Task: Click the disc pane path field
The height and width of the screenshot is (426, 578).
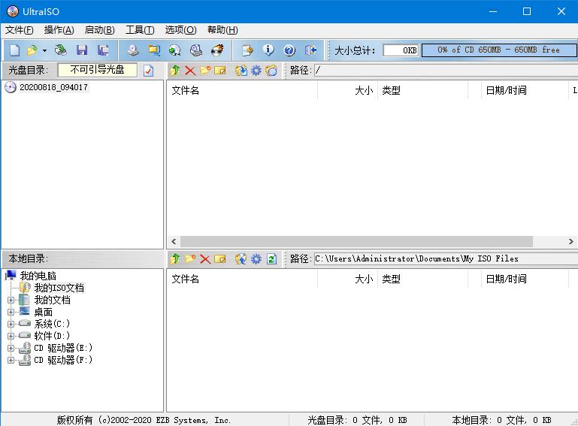Action: [446, 70]
